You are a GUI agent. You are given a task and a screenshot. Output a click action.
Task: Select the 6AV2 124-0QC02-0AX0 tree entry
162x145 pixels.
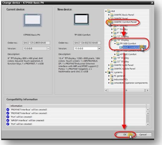(135, 47)
